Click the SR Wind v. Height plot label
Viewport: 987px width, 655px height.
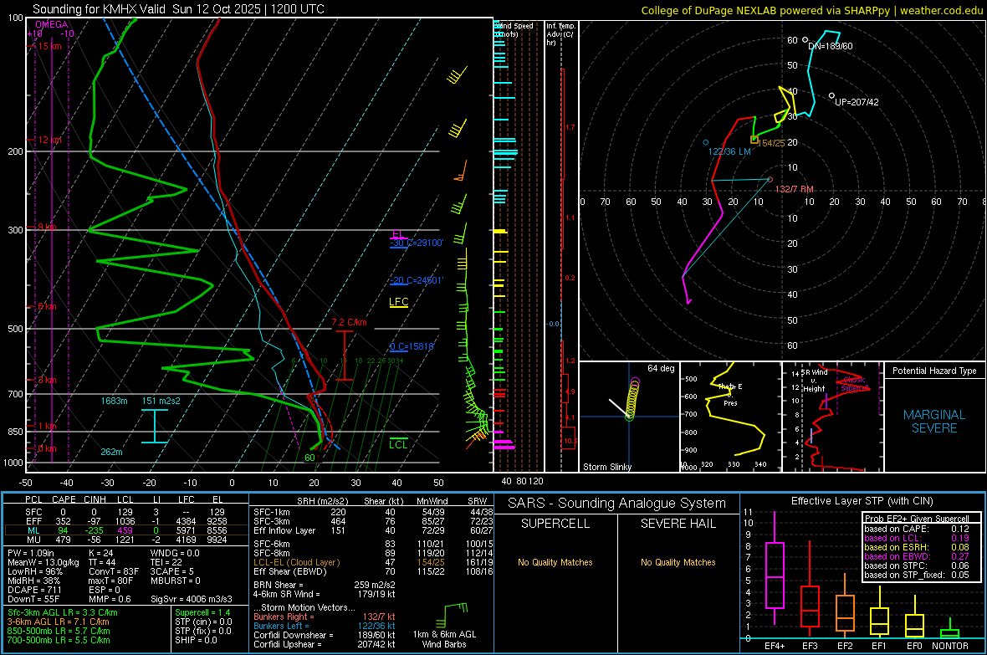(x=816, y=381)
